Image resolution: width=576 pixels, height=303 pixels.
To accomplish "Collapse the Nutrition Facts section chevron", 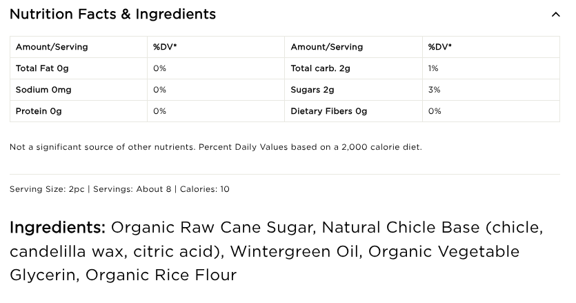I will pyautogui.click(x=555, y=14).
